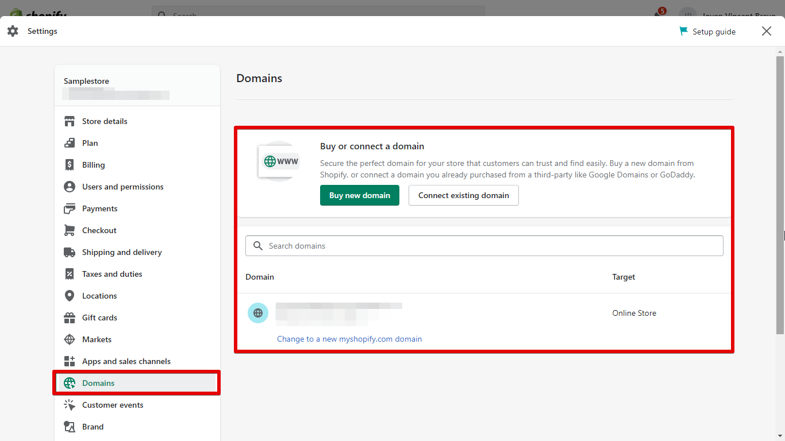Open Brand settings in sidebar
This screenshot has width=785, height=441.
point(93,427)
